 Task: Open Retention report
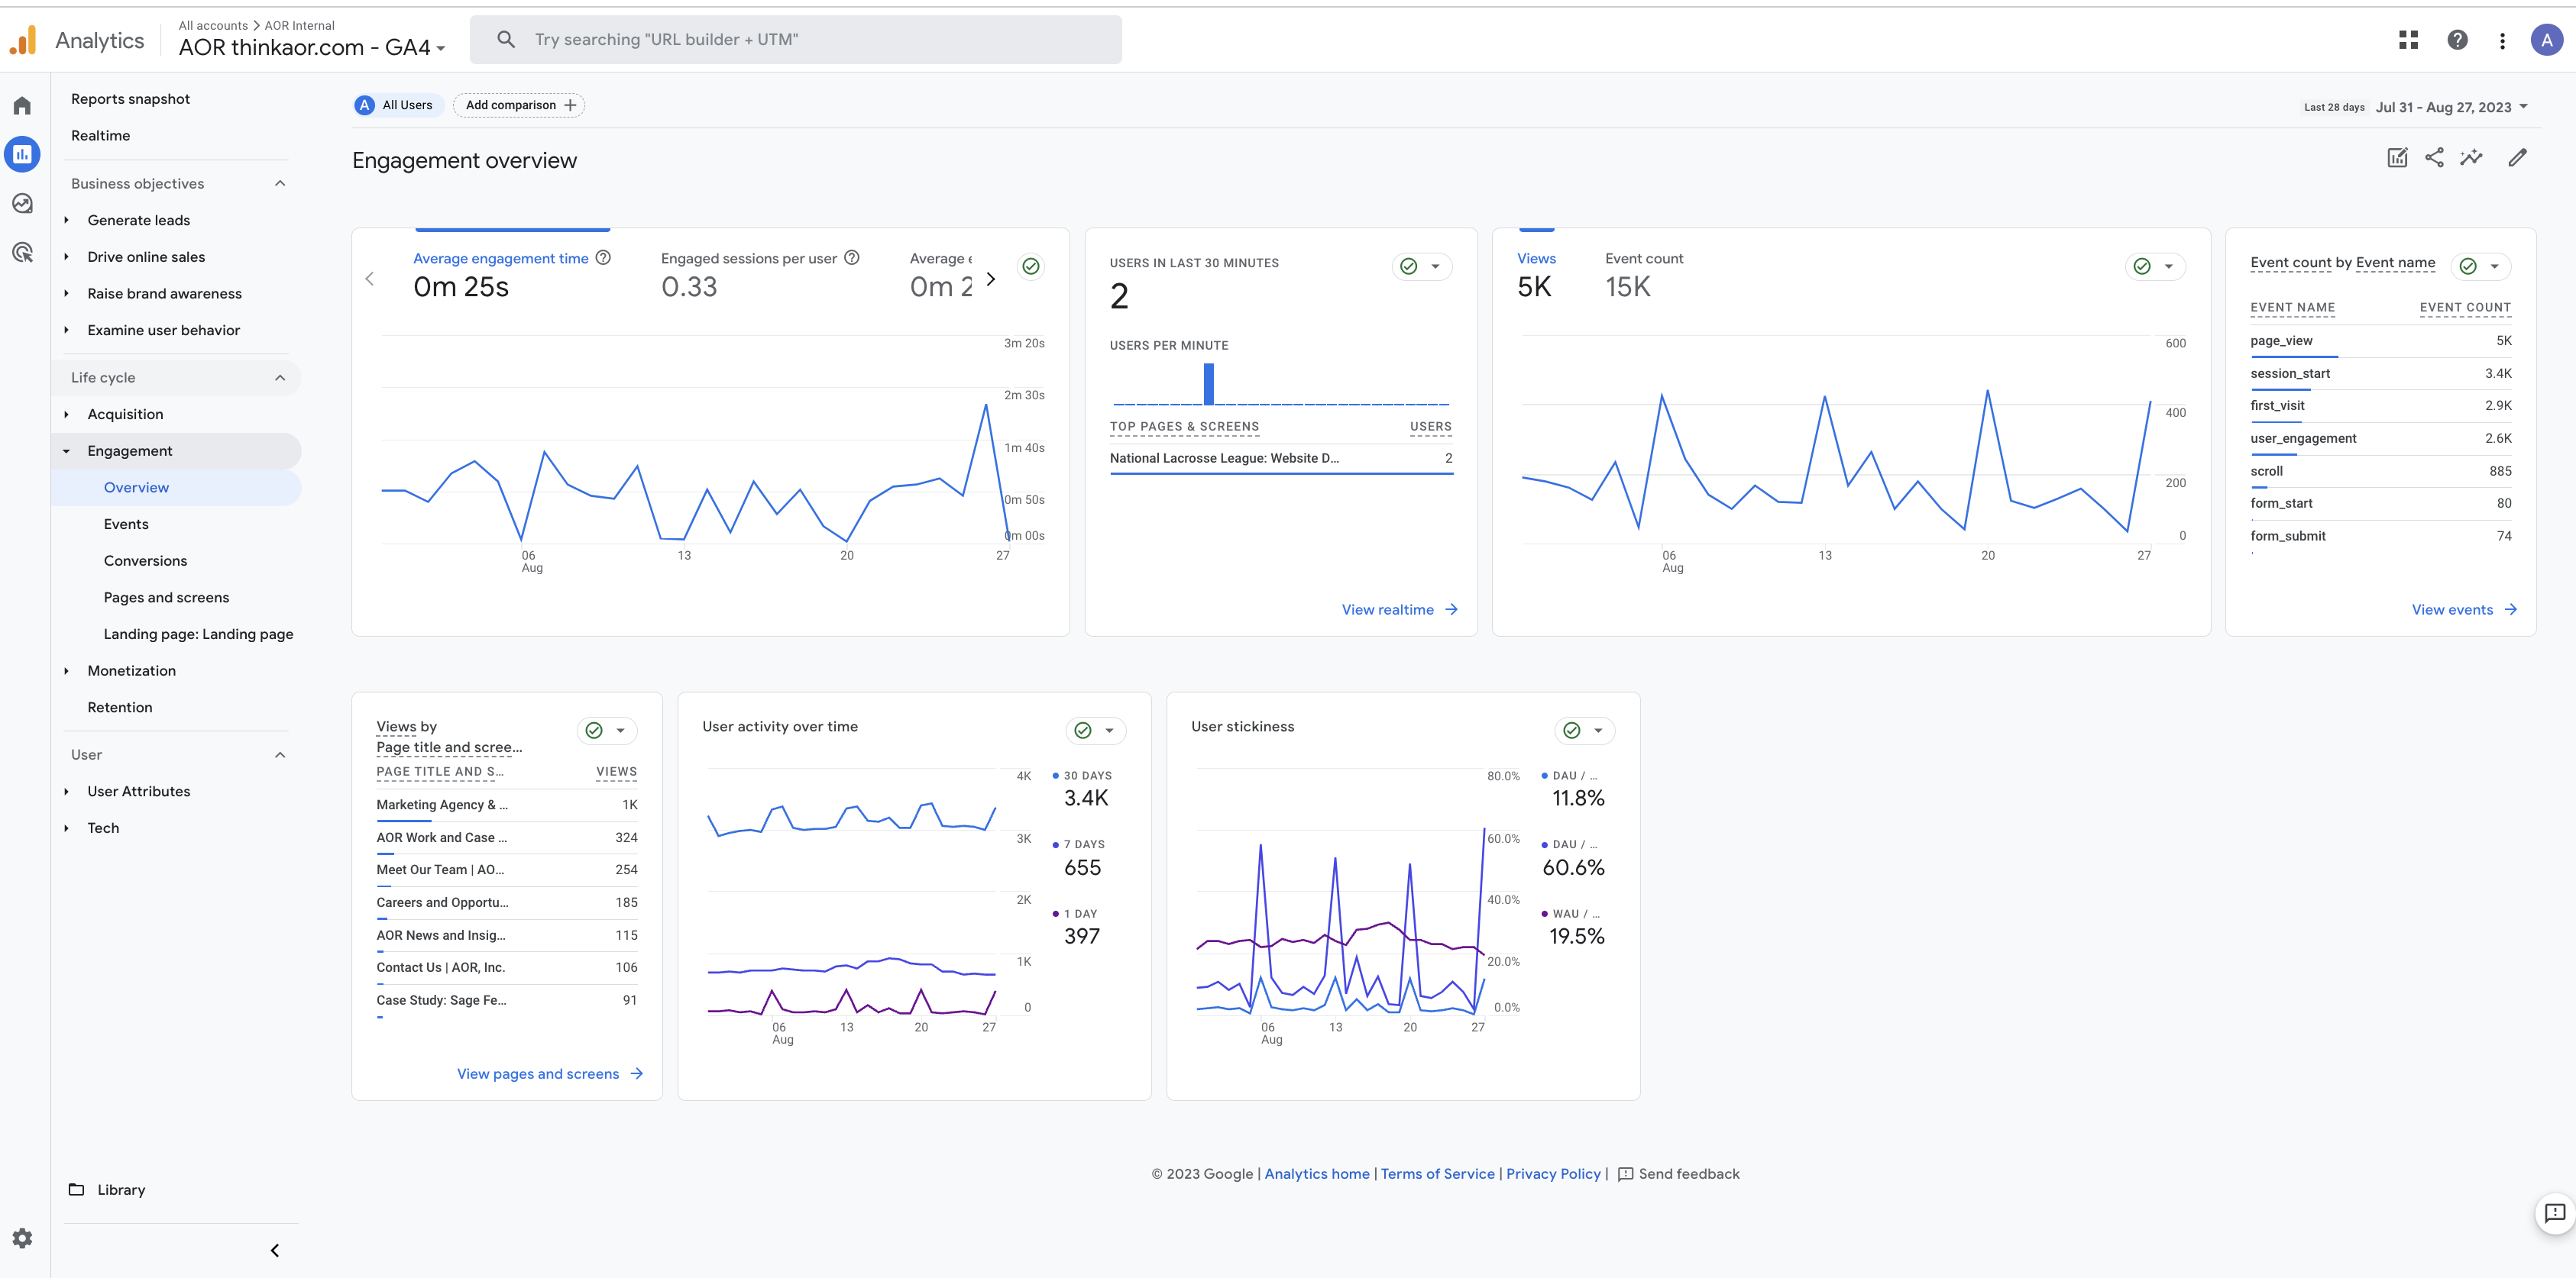coord(120,708)
